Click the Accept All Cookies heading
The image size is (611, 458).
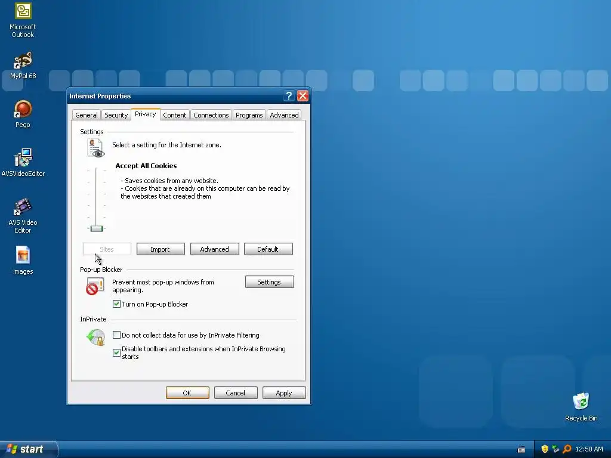[x=146, y=166]
